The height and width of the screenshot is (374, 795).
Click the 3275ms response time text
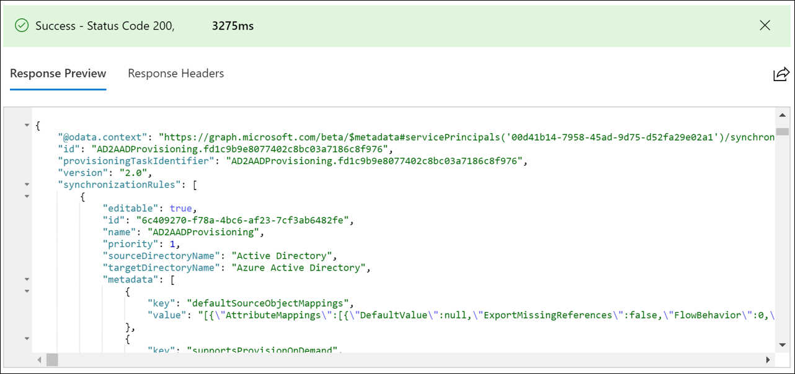point(232,25)
